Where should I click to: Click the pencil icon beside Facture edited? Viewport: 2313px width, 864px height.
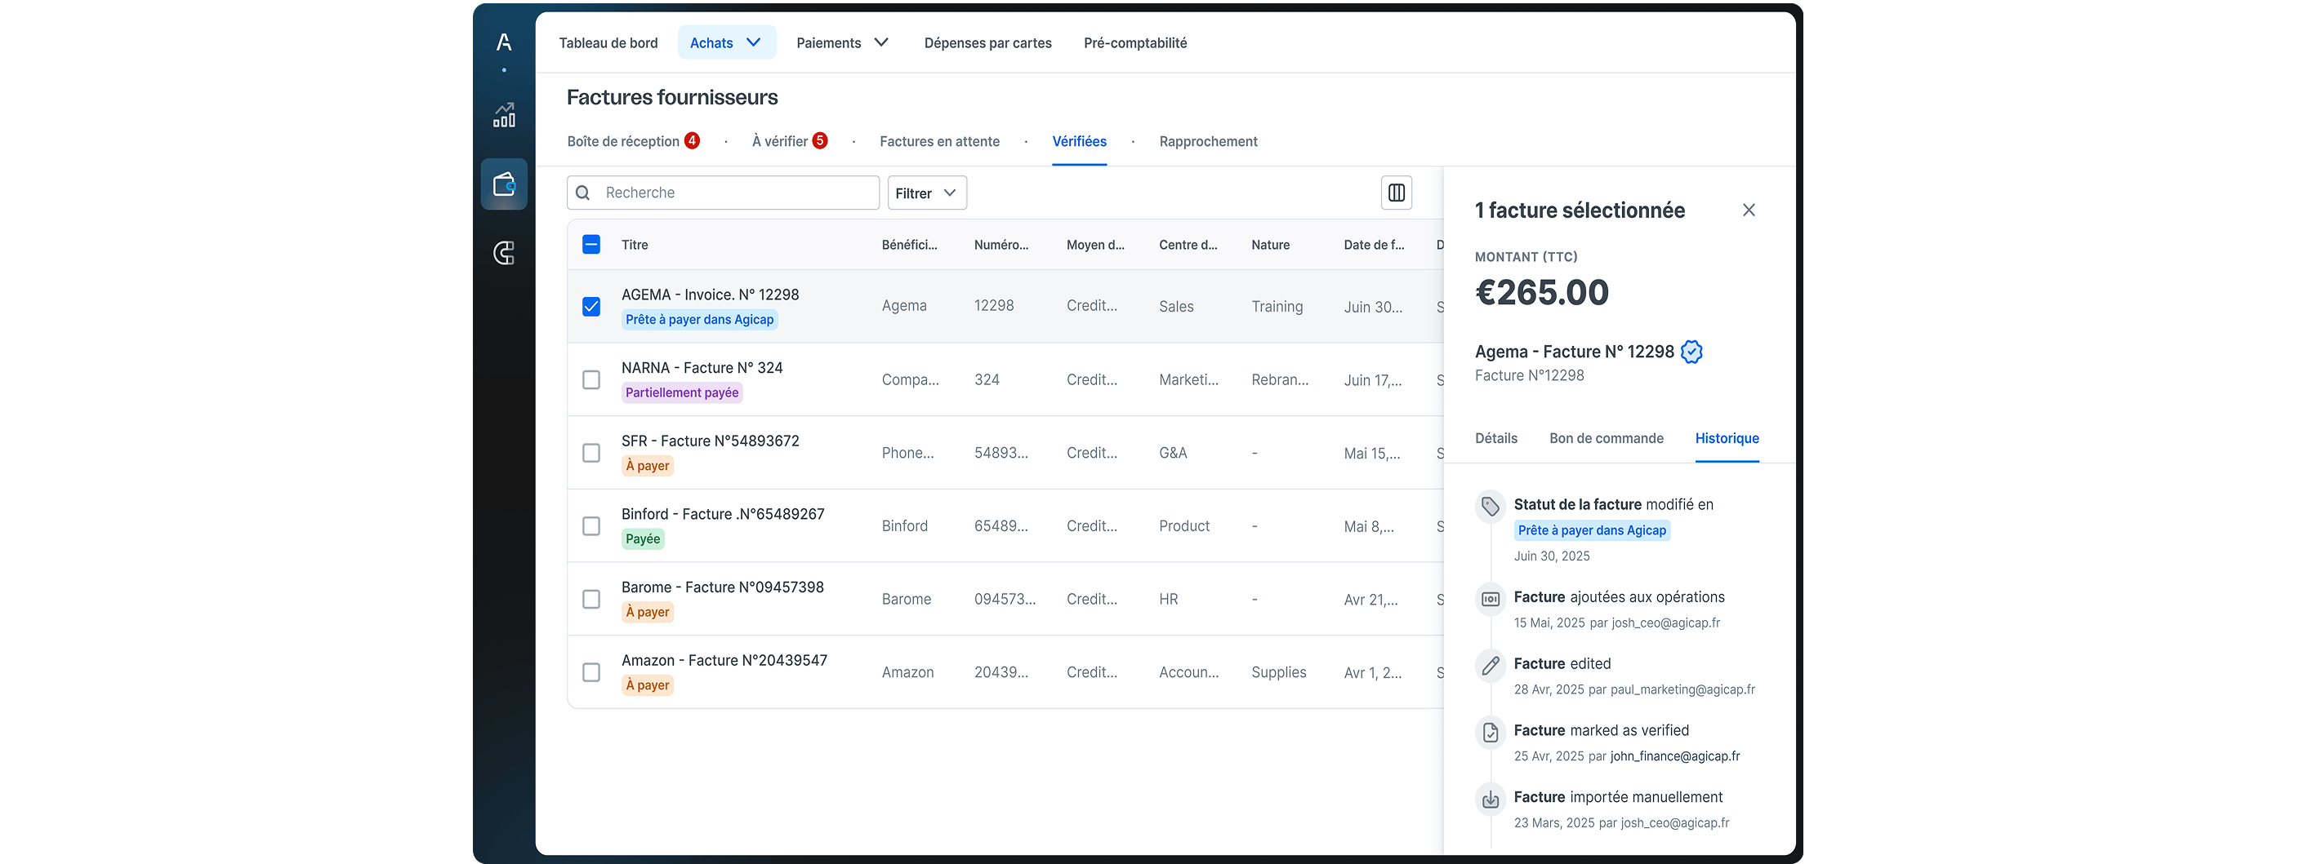click(x=1491, y=666)
